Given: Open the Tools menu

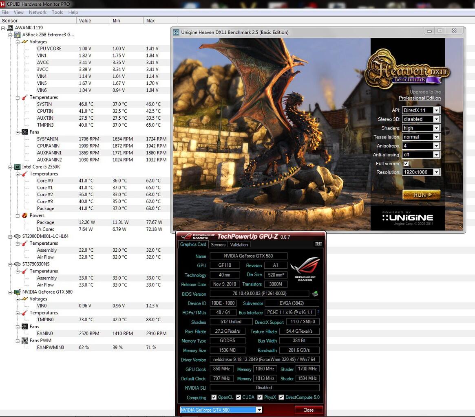Looking at the screenshot, I should pos(57,12).
